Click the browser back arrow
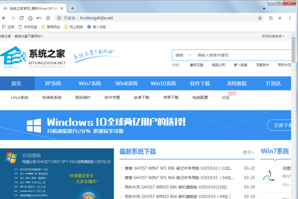This screenshot has width=298, height=199. [4, 18]
